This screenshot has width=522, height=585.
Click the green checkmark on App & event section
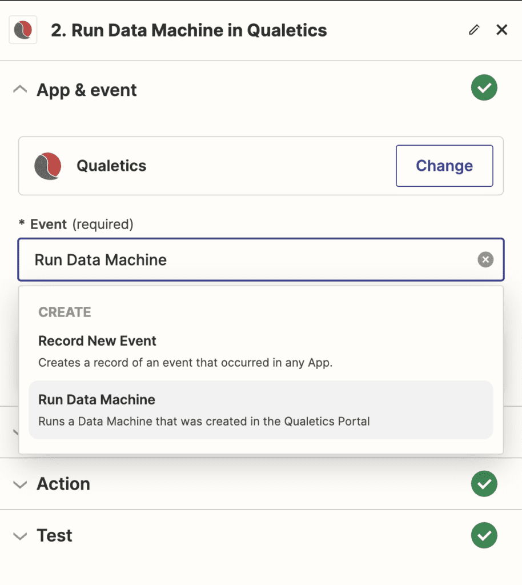[x=484, y=87]
